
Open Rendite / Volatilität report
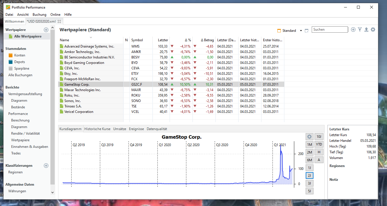25,134
